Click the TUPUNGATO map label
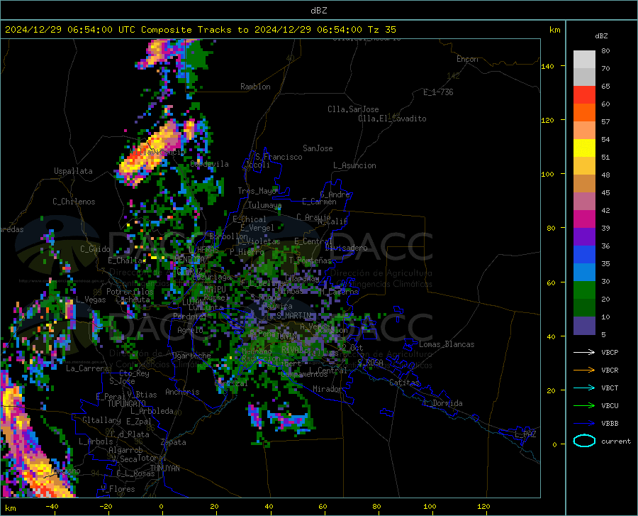 [127, 404]
